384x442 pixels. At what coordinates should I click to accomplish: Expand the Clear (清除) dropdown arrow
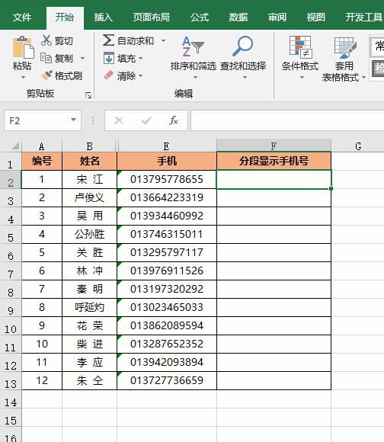pos(141,75)
